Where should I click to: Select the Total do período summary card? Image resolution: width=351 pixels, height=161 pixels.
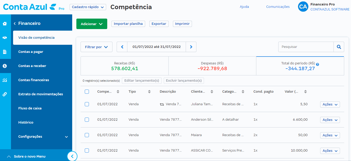point(300,66)
